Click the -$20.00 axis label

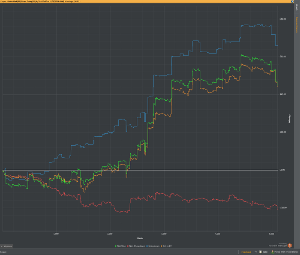283,208
